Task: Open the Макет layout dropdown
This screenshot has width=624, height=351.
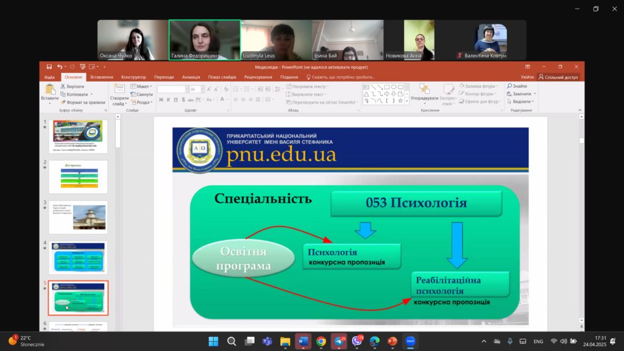Action: pos(141,87)
